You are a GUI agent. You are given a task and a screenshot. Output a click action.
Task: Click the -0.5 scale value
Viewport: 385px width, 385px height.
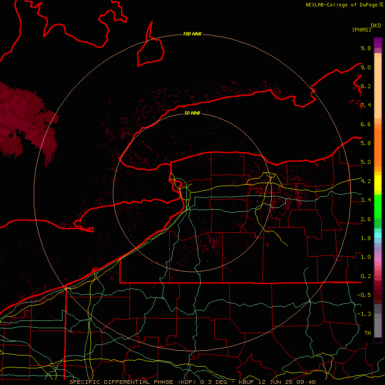[364, 295]
